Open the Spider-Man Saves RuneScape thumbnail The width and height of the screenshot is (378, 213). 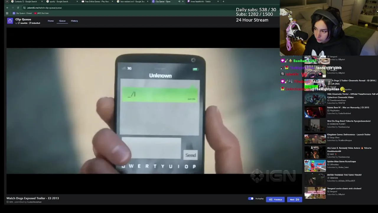pos(315,166)
